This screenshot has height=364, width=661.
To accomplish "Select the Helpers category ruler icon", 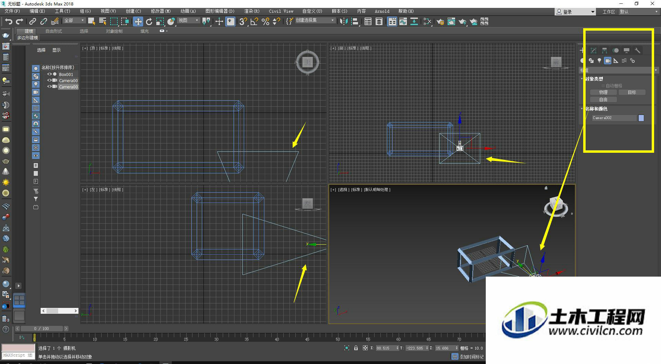I will coord(616,61).
